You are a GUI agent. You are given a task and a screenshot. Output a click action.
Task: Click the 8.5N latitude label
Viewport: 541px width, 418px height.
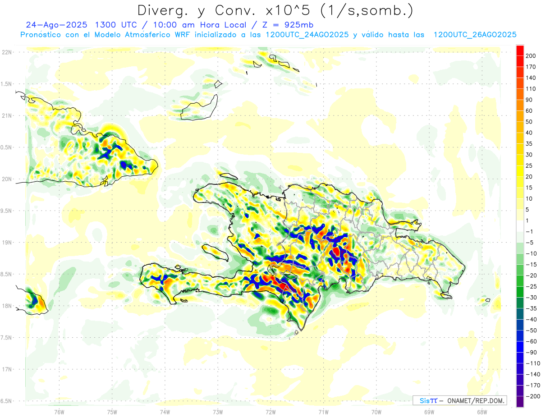(6, 274)
